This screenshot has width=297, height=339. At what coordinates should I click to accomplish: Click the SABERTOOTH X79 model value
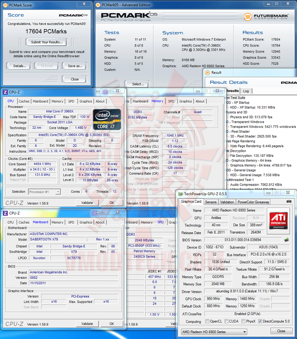pyautogui.click(x=57, y=239)
